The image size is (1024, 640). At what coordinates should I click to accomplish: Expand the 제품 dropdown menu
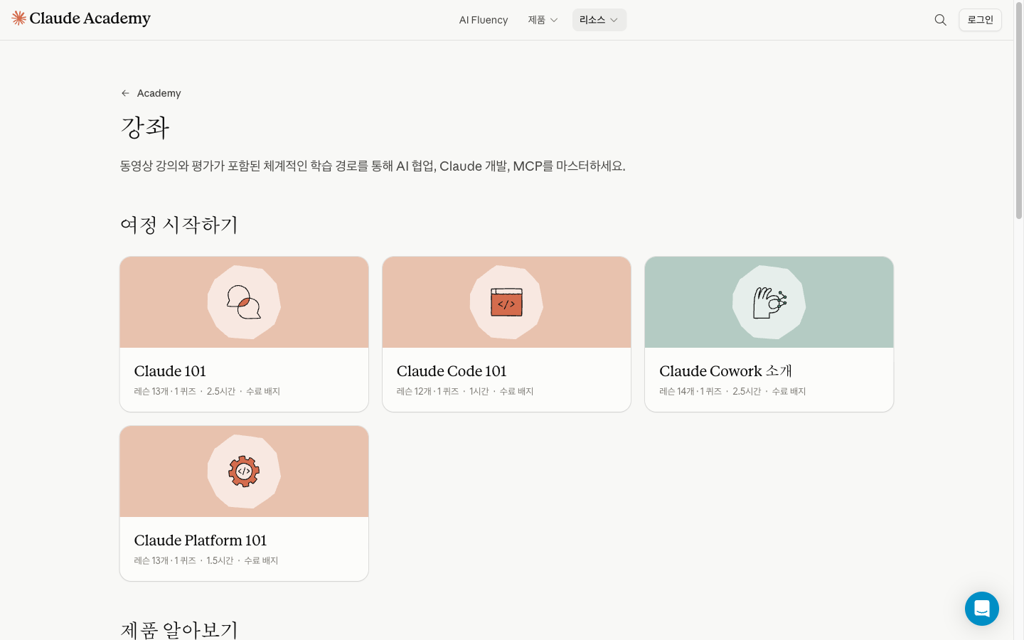coord(543,20)
